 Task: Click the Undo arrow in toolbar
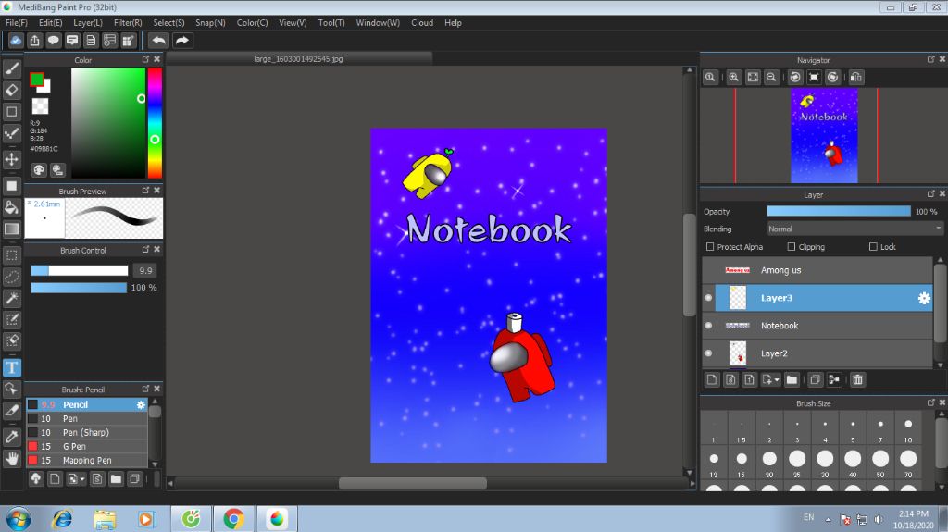pyautogui.click(x=158, y=41)
